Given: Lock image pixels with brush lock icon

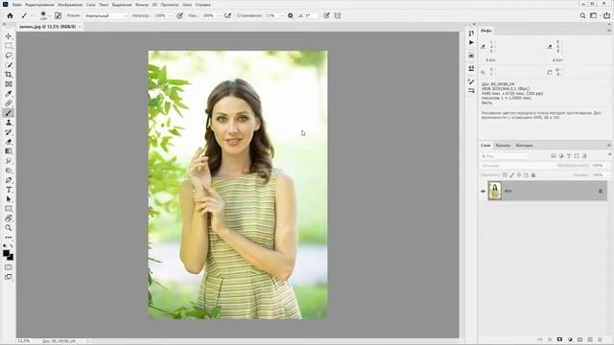Looking at the screenshot, I should tap(511, 174).
